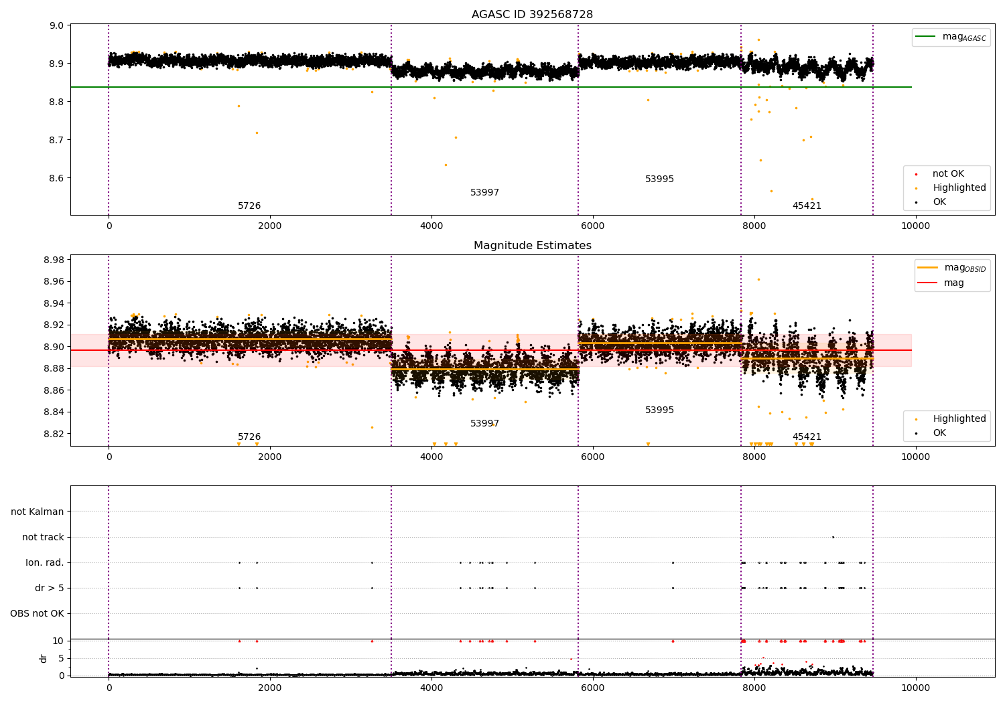Click the 'dr' axis label

[x=44, y=659]
